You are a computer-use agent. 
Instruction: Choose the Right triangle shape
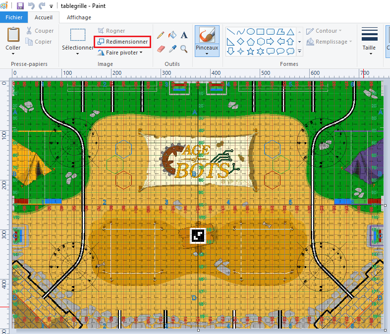coord(230,42)
